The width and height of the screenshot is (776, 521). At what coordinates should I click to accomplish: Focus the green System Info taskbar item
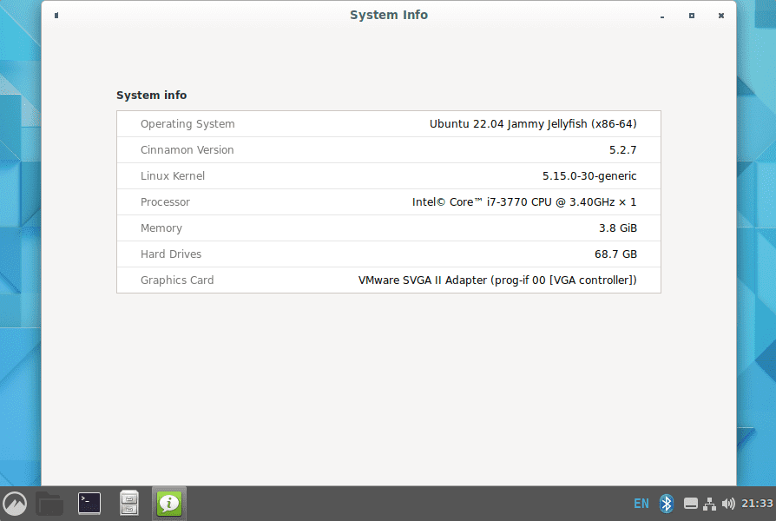[x=169, y=504]
